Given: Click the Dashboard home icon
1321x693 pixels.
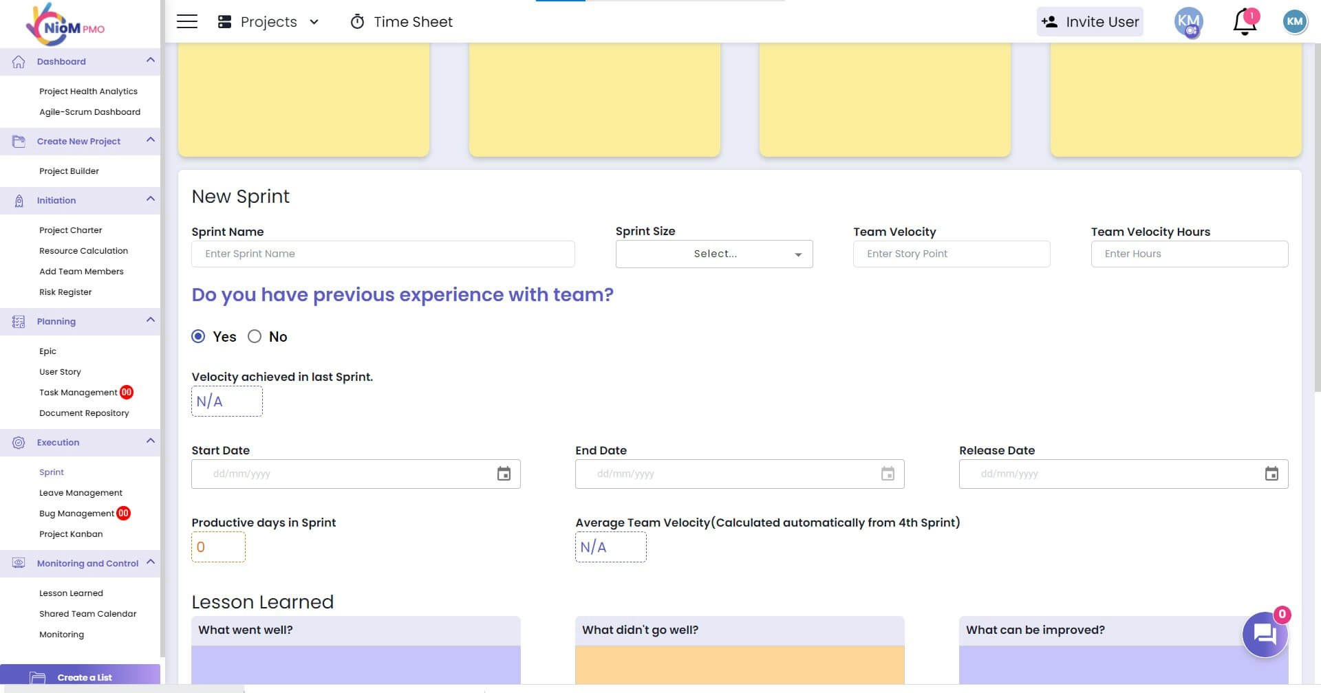Looking at the screenshot, I should click(x=19, y=61).
